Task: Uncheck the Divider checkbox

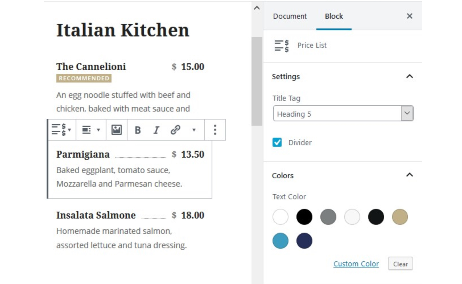Action: coord(277,142)
